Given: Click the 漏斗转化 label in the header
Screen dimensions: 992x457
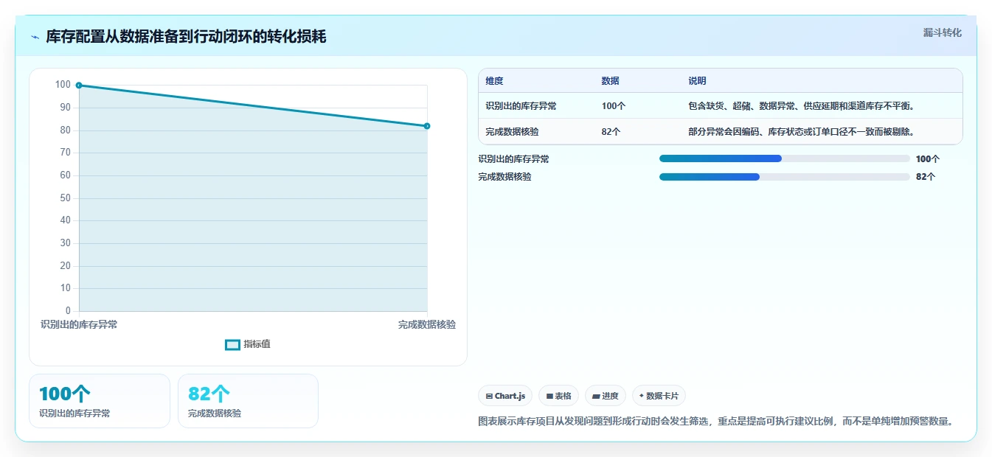Looking at the screenshot, I should (942, 32).
